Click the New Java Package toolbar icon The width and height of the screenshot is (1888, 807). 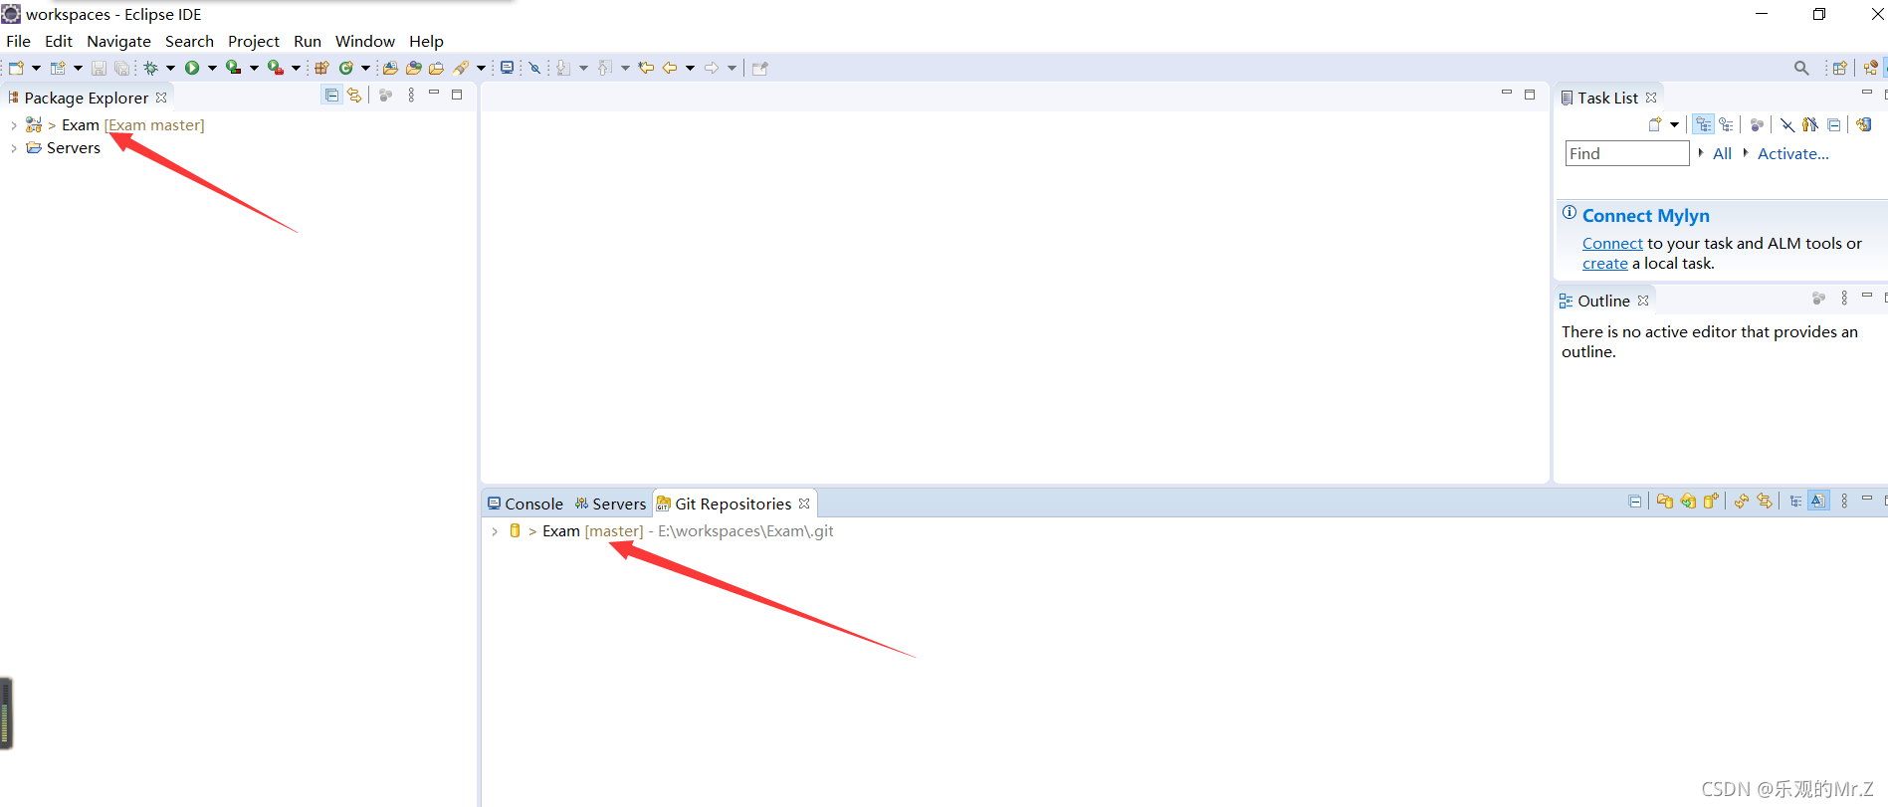tap(321, 68)
